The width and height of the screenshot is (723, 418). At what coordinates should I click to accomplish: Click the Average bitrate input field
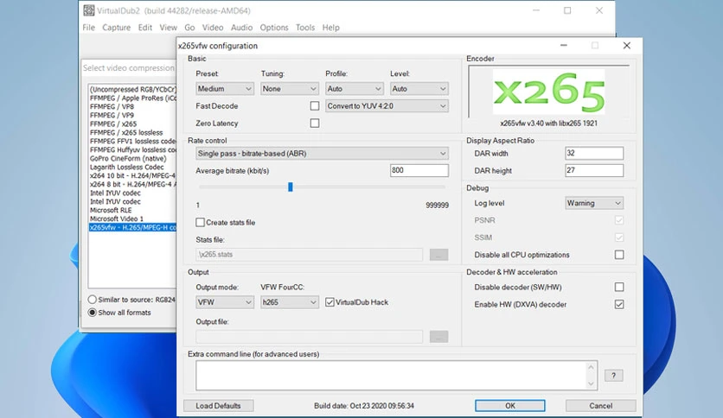click(419, 170)
